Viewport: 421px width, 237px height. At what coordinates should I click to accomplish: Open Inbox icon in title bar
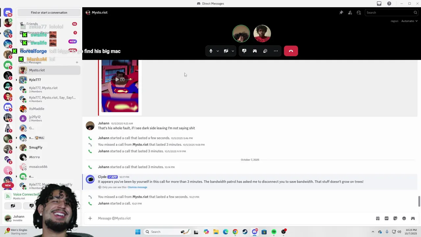379,4
